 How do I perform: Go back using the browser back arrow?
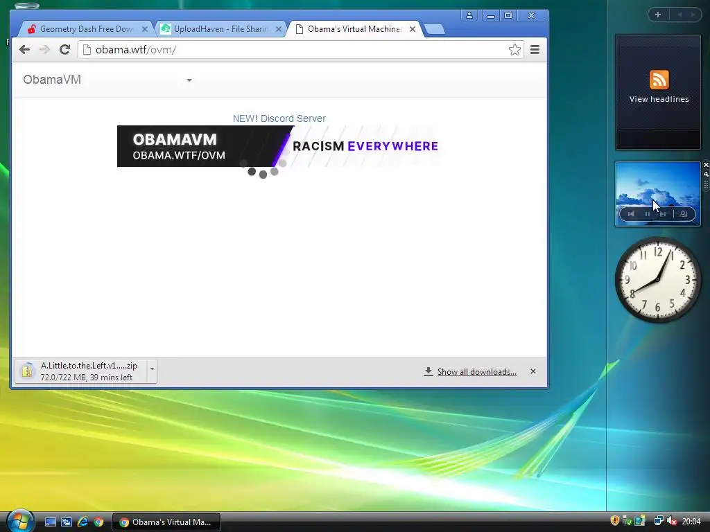click(24, 49)
